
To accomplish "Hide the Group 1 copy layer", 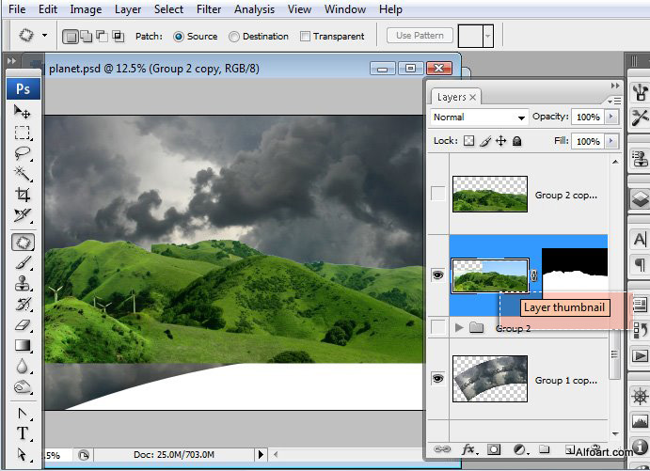I will (x=436, y=379).
